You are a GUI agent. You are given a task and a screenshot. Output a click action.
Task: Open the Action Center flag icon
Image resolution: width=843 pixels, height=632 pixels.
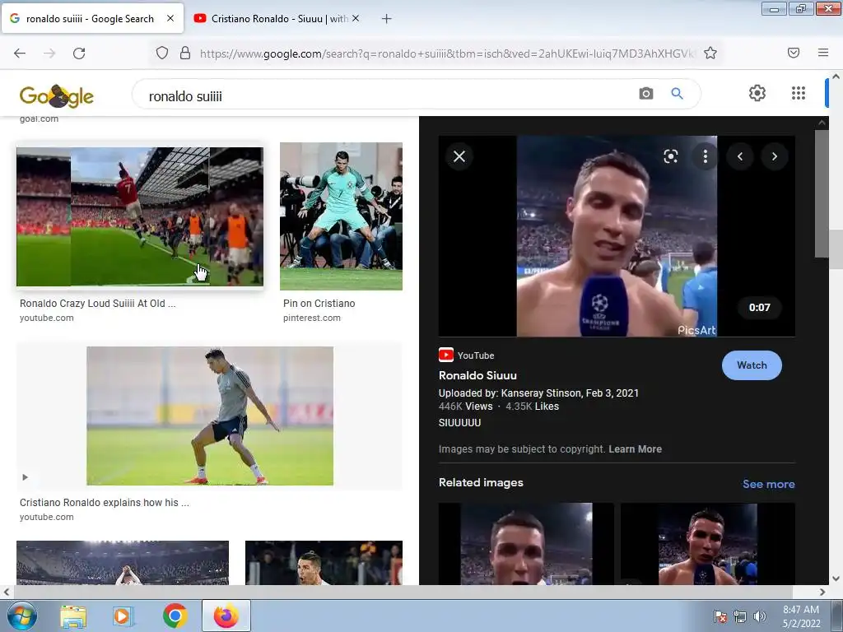pos(720,616)
